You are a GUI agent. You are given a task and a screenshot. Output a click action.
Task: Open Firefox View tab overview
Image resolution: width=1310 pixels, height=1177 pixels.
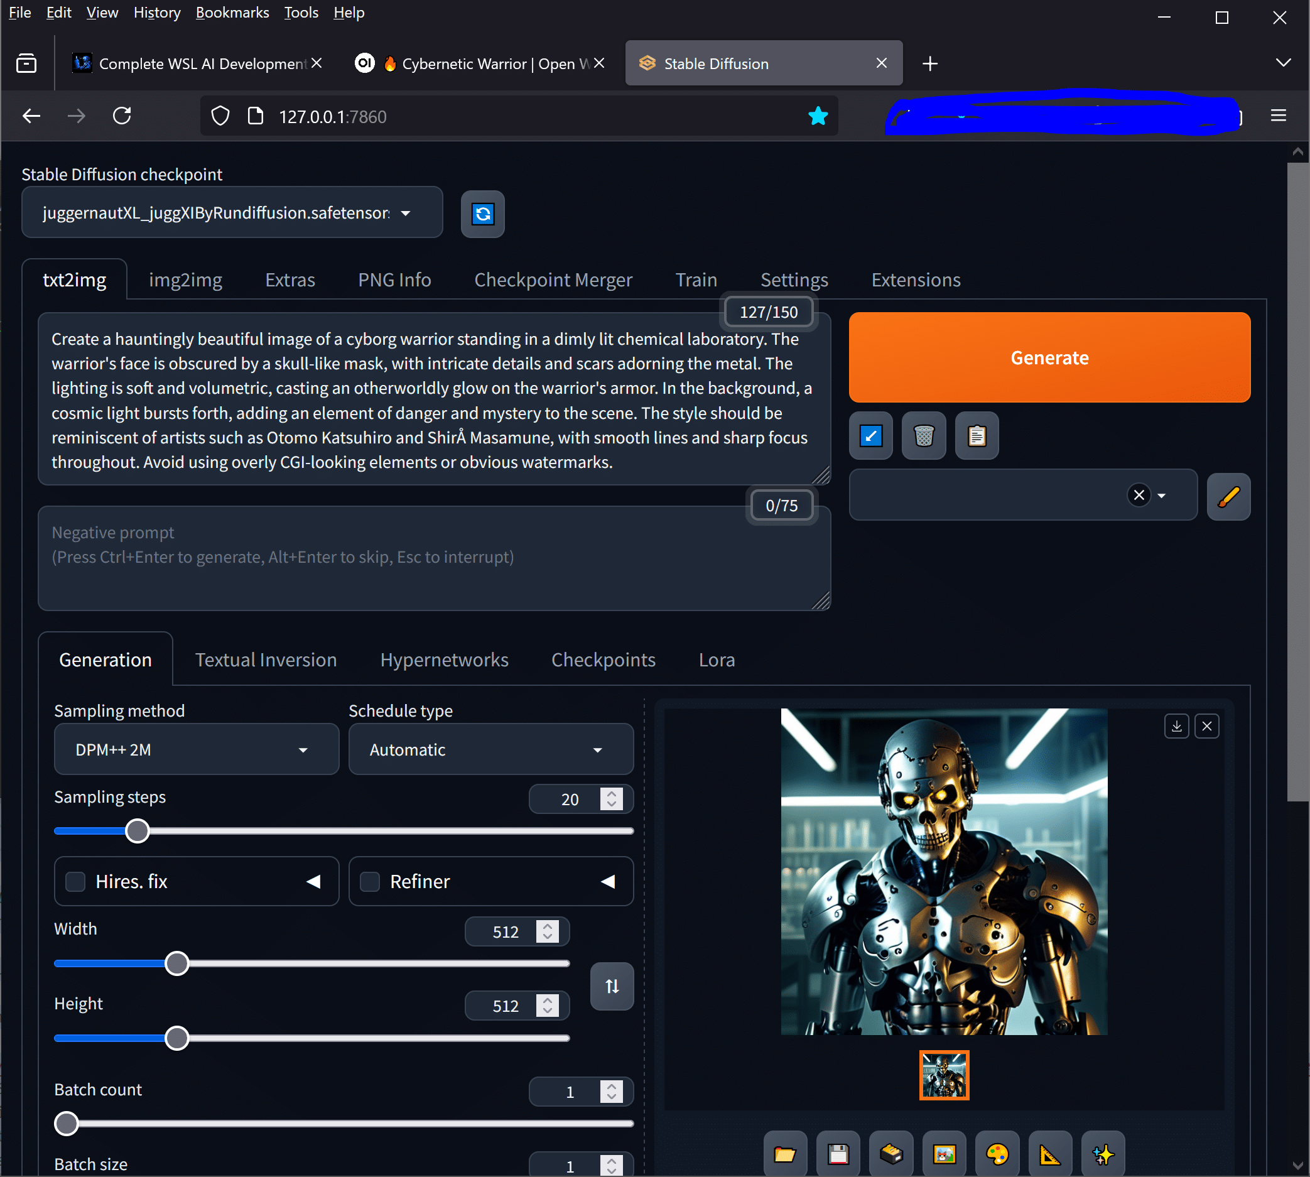26,63
